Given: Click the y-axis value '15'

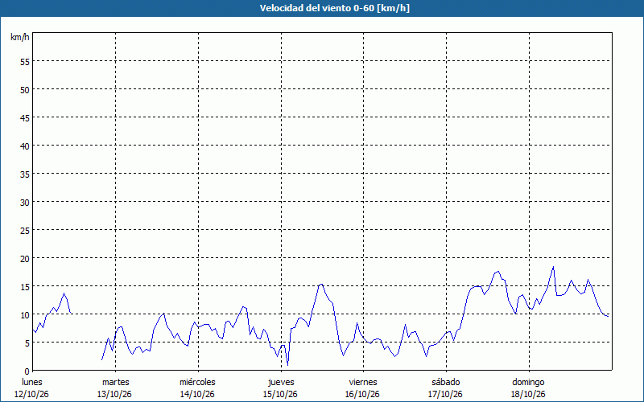Looking at the screenshot, I should pyautogui.click(x=25, y=287).
